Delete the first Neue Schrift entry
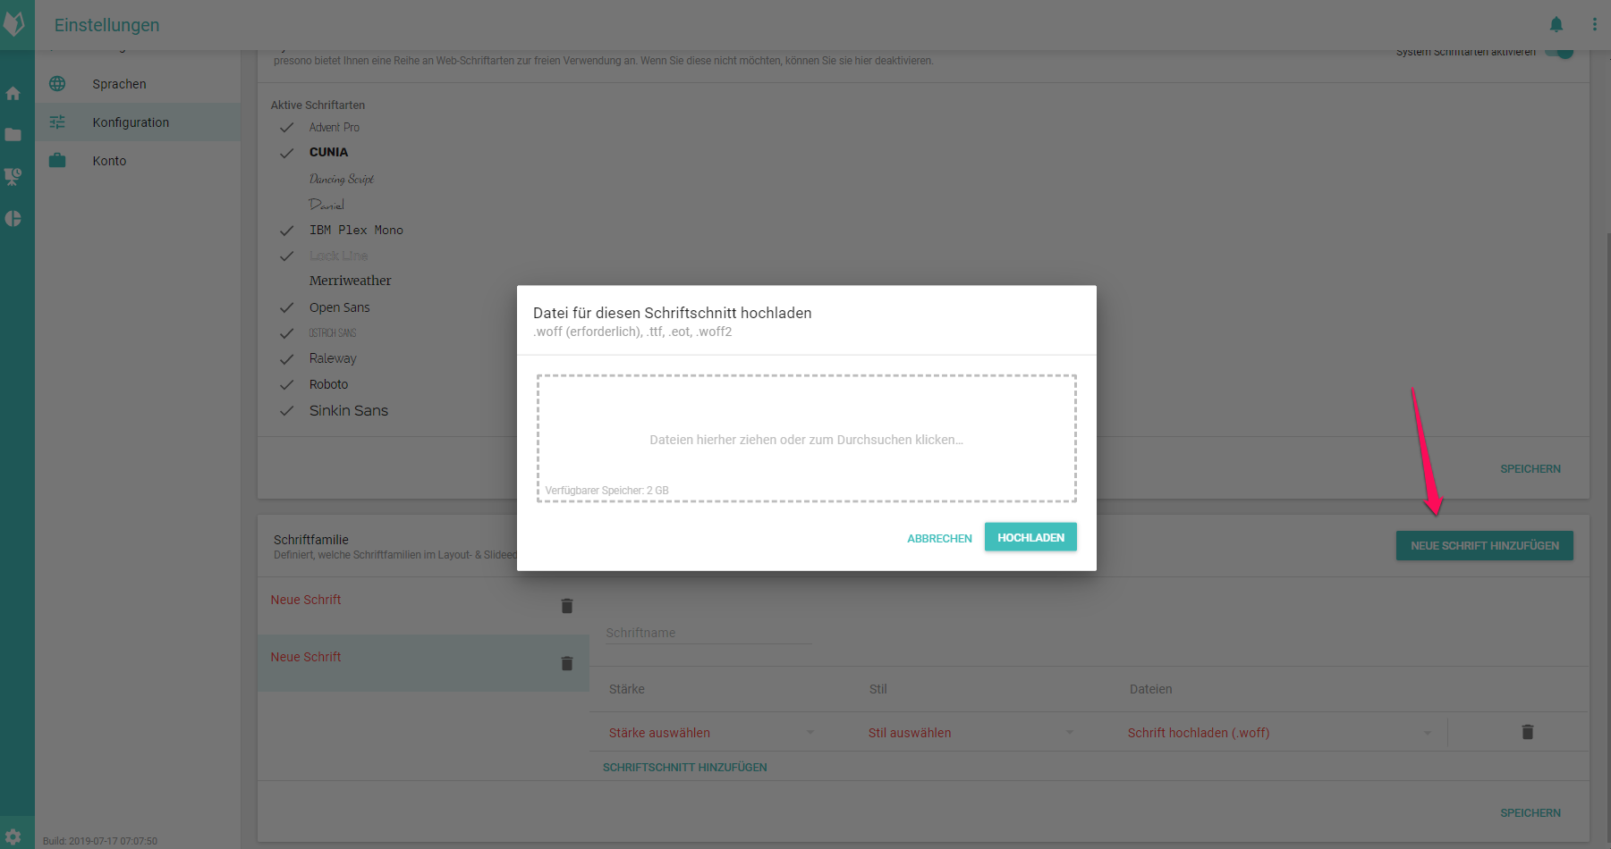Image resolution: width=1611 pixels, height=849 pixels. [566, 606]
